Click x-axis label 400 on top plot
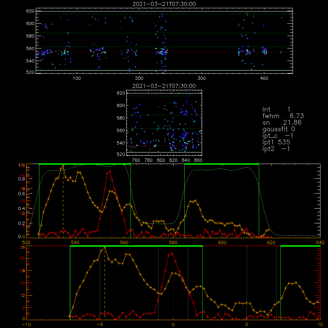This screenshot has width=328, height=328. pyautogui.click(x=264, y=78)
